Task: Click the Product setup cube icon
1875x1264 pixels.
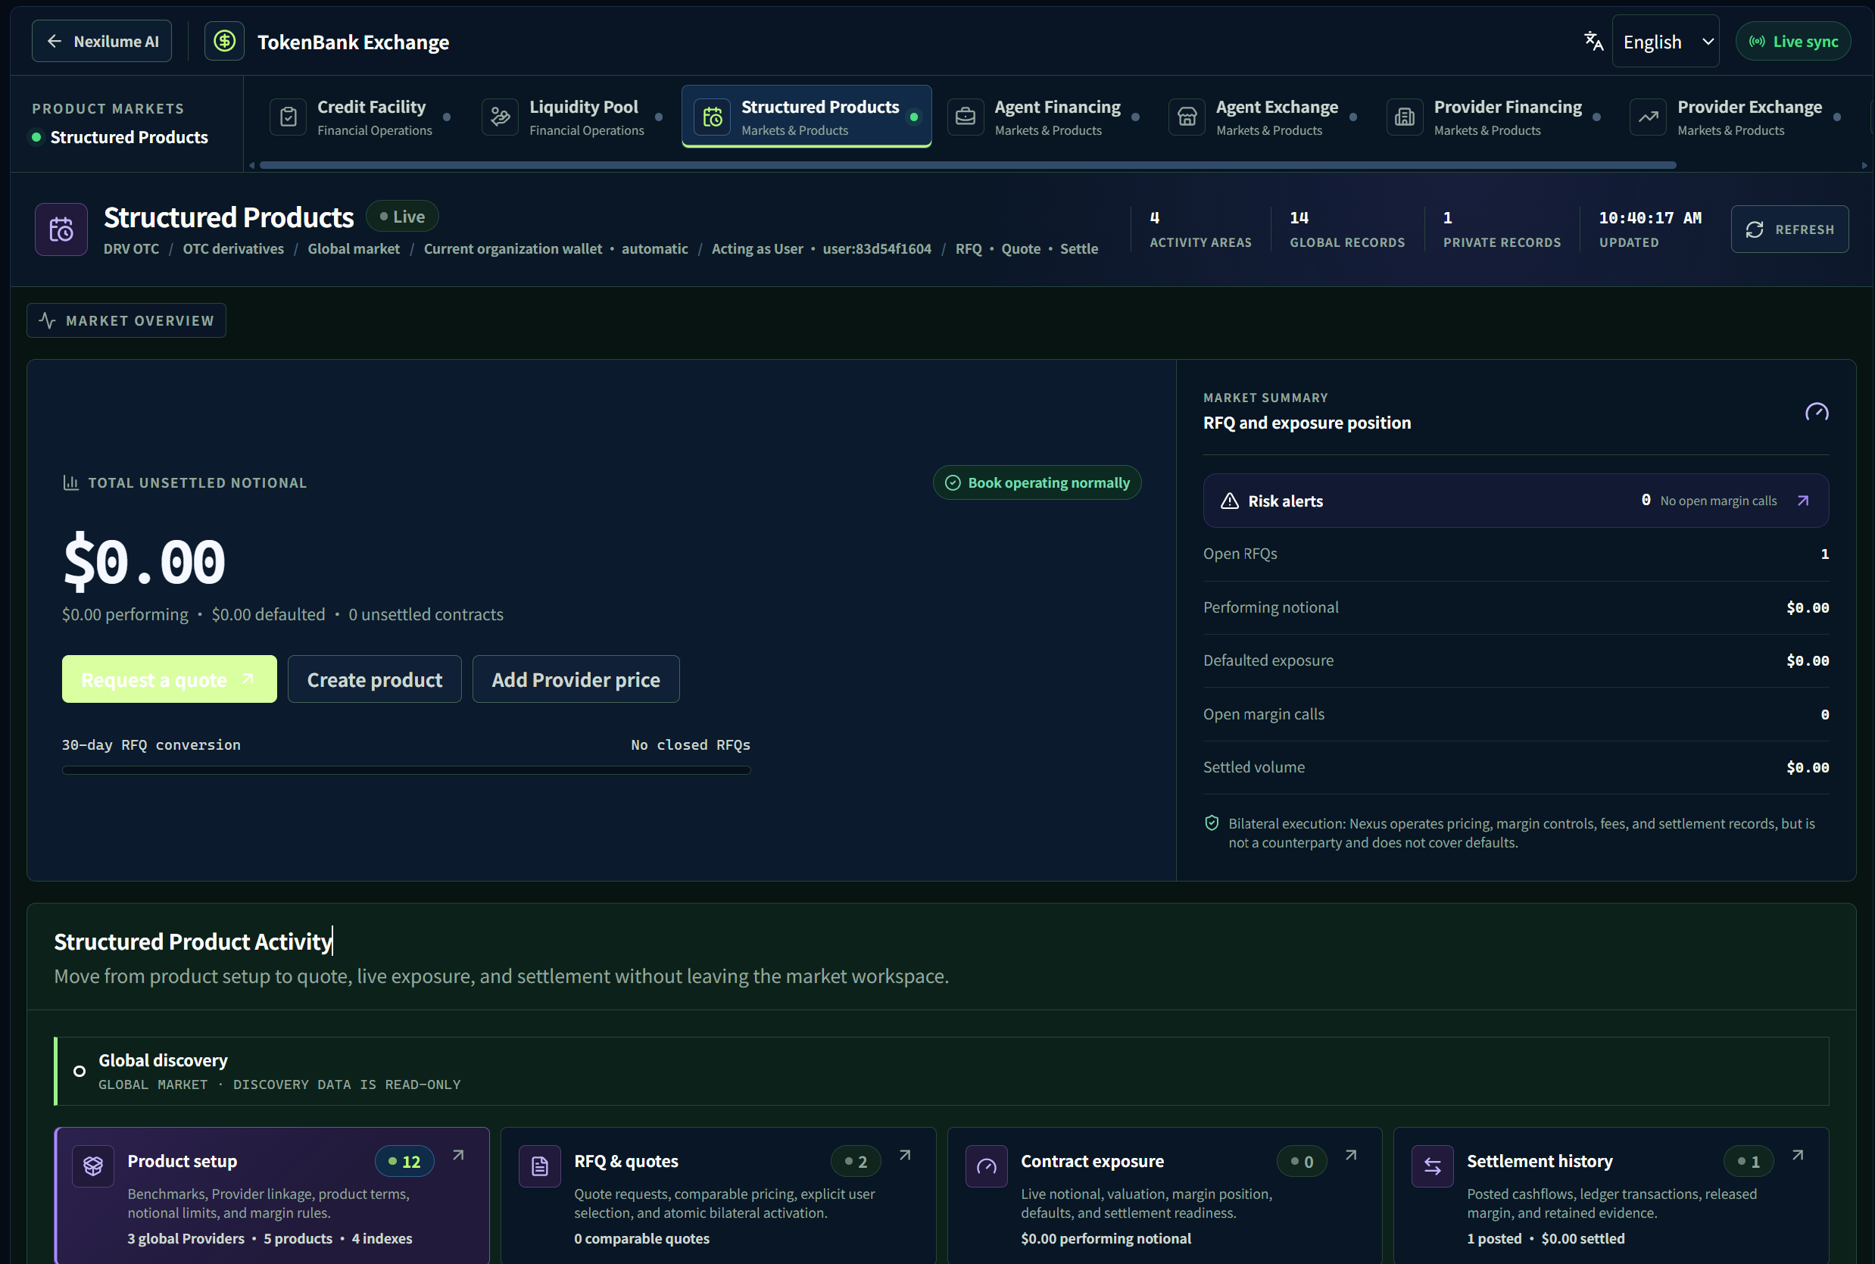Action: click(92, 1166)
